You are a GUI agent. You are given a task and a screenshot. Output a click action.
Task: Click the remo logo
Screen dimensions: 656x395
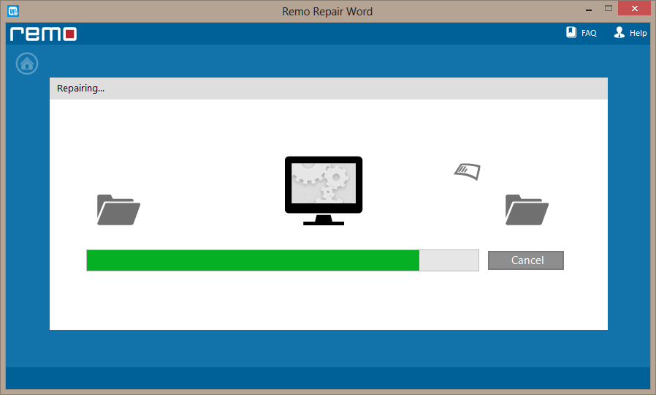(x=44, y=34)
